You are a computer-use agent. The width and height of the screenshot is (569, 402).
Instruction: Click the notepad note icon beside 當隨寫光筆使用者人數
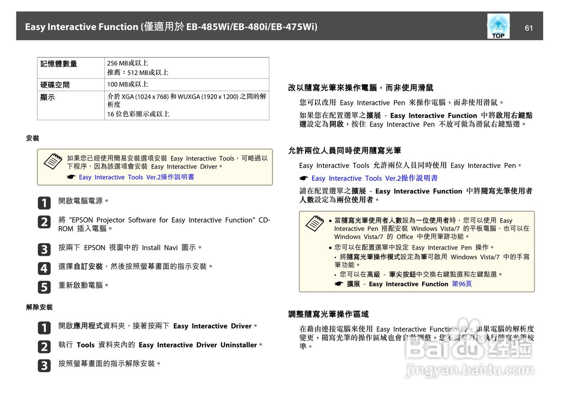tap(314, 223)
